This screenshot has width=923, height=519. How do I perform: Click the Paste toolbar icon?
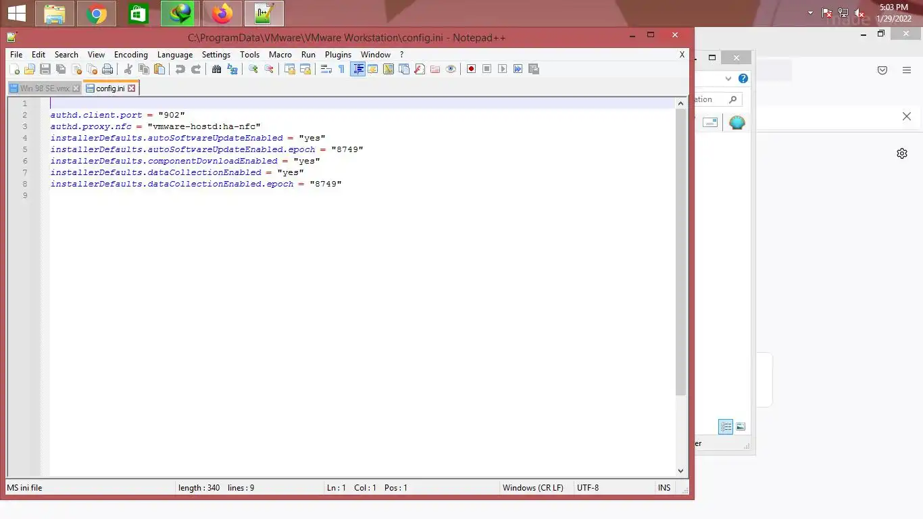[x=159, y=69]
